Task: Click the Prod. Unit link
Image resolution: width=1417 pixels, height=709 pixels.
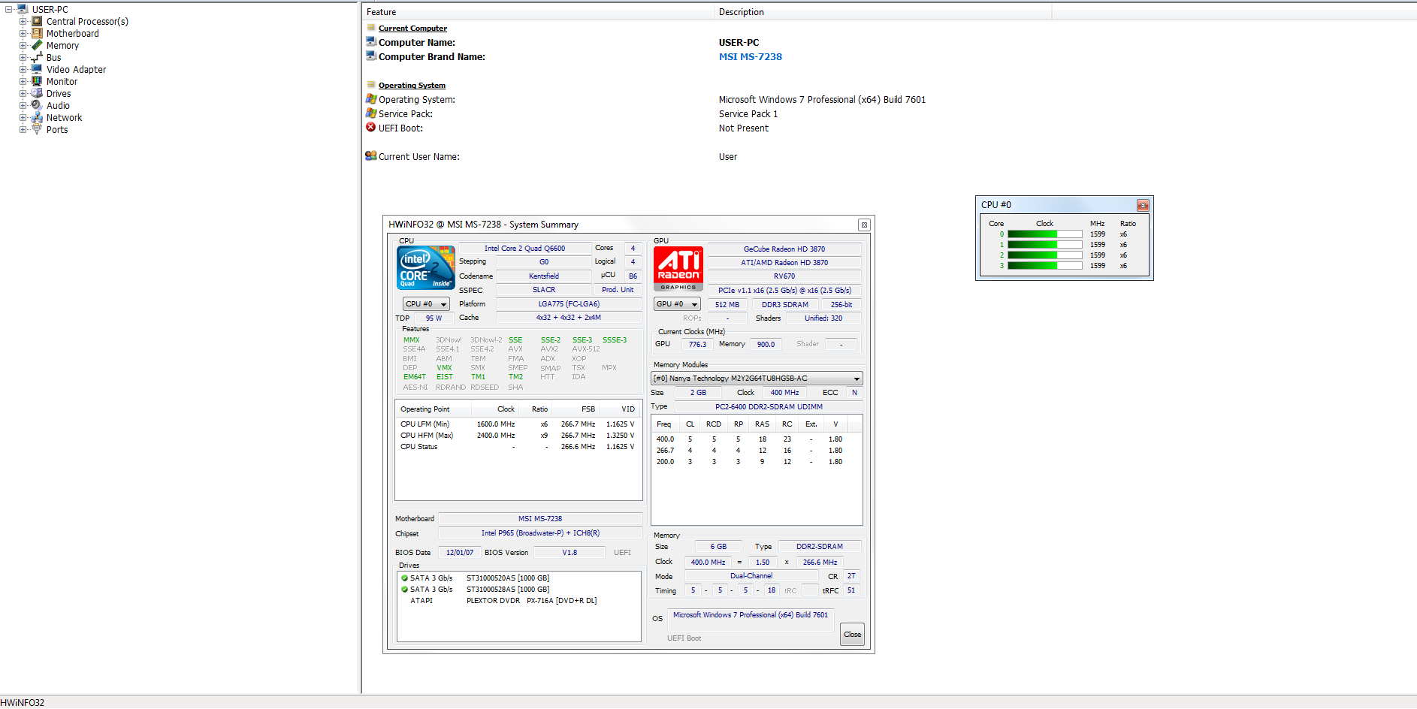Action: 618,290
